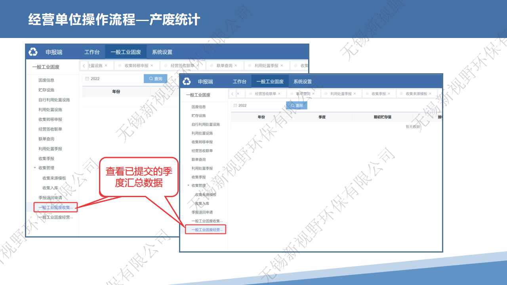The image size is (507, 285).
Task: Click the recycle logo in the back window
Action: (33, 52)
